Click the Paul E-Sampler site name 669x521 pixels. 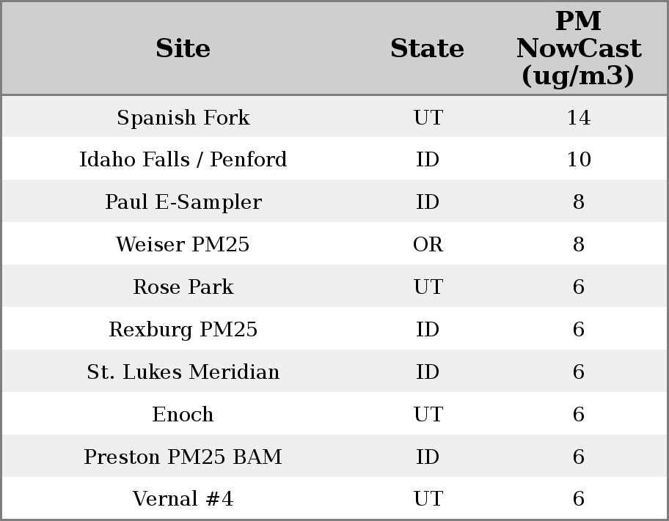[x=183, y=202]
